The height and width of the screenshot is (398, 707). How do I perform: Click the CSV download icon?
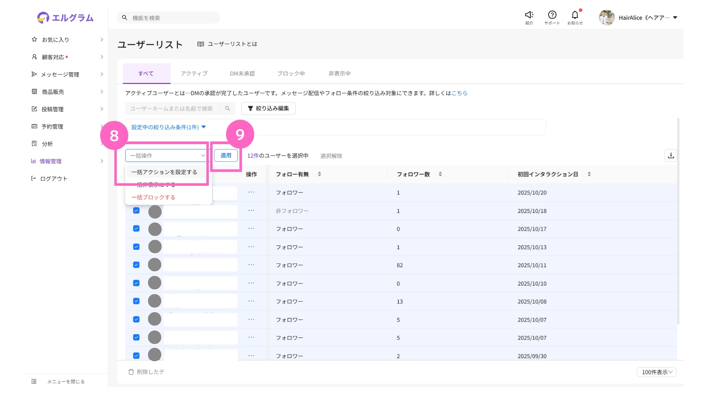[671, 156]
